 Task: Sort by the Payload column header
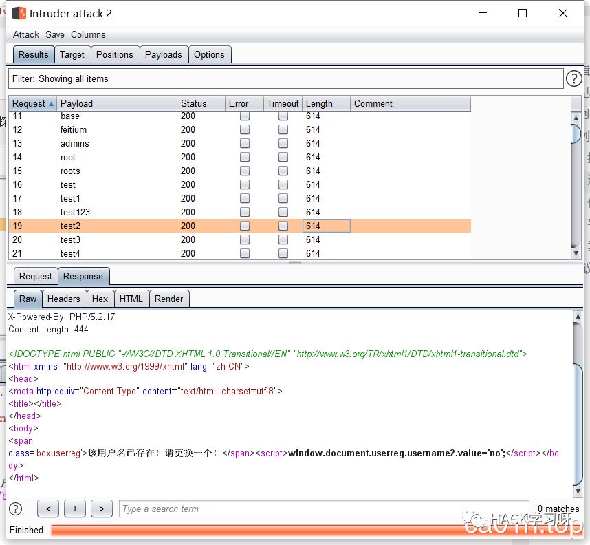pyautogui.click(x=117, y=104)
